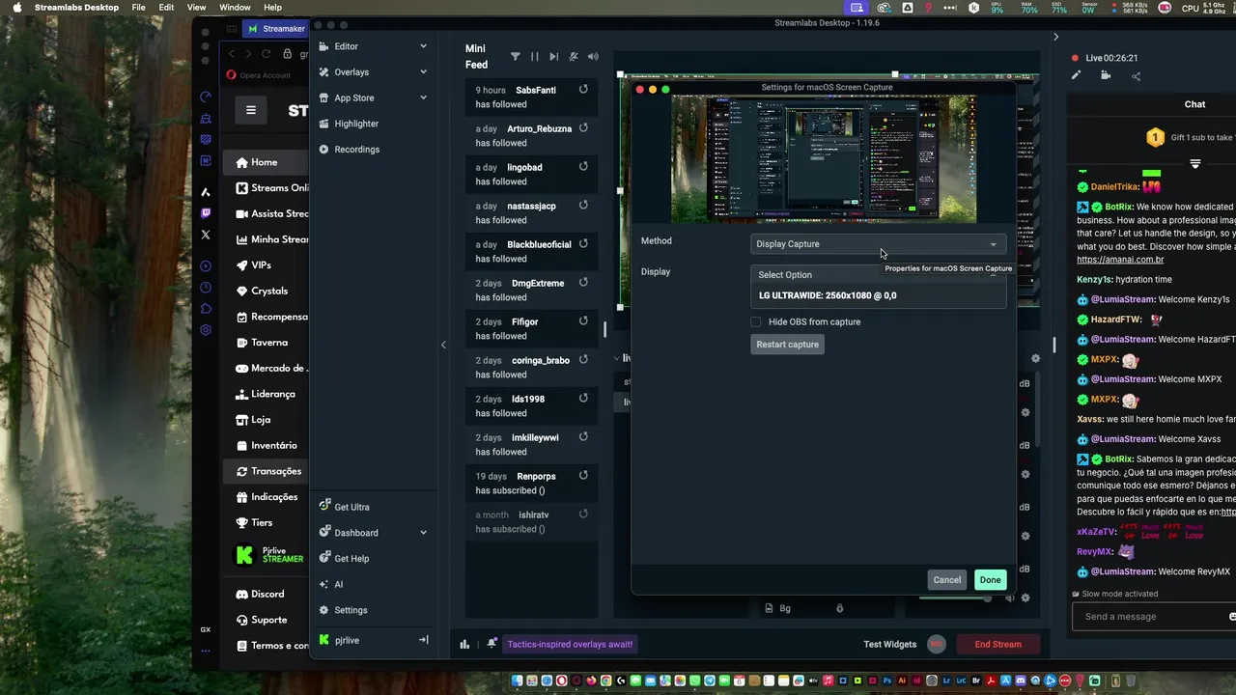This screenshot has width=1236, height=695.
Task: Toggle the mute event sounds icon in Mini Feed
Action: point(574,57)
